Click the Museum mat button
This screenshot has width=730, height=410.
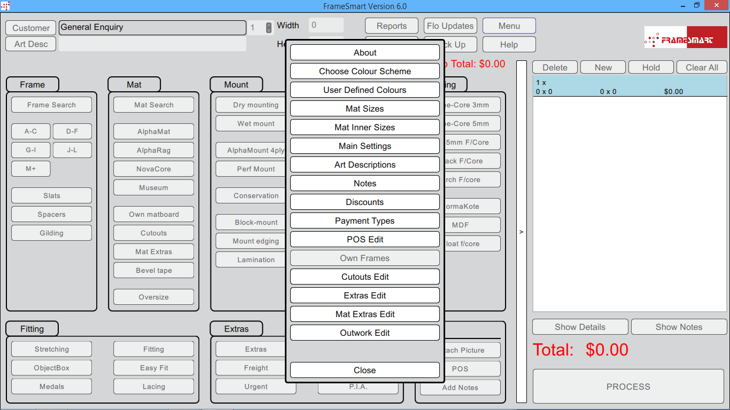coord(154,187)
